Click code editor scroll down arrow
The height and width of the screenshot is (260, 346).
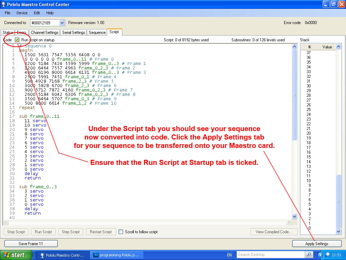tap(294, 216)
